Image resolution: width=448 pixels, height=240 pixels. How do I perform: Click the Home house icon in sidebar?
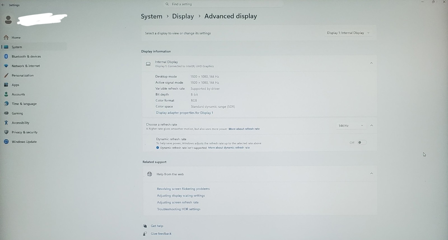click(x=6, y=37)
